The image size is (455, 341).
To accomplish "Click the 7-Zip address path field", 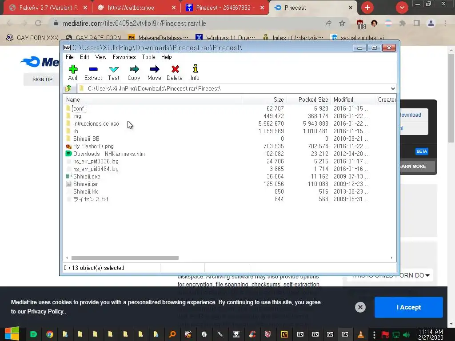I will pyautogui.click(x=234, y=89).
